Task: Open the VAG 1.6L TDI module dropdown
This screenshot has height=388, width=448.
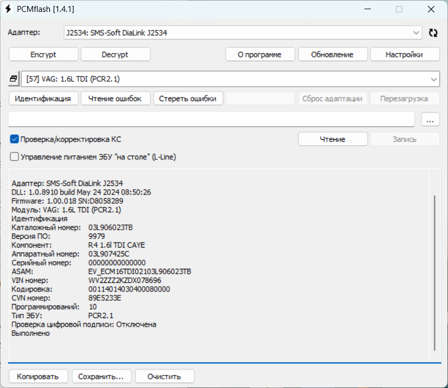Action: (433, 79)
